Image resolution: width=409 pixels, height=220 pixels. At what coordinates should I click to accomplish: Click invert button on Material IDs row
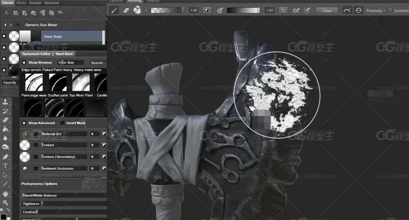[x=104, y=134]
